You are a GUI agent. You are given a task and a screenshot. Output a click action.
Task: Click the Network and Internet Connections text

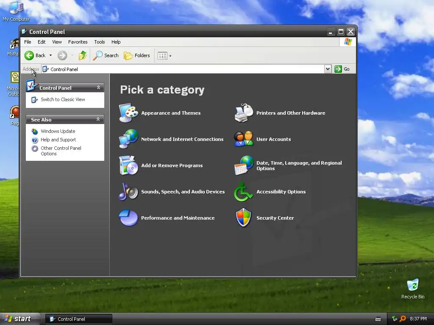[182, 139]
